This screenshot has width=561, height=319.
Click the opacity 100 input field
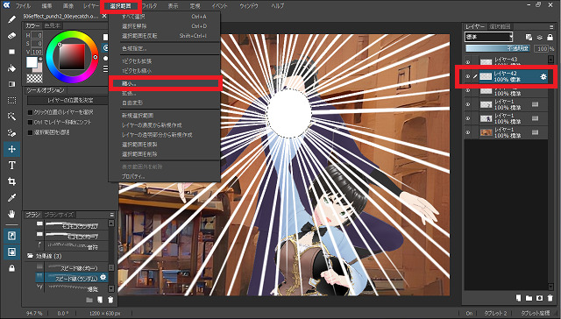[x=541, y=48]
